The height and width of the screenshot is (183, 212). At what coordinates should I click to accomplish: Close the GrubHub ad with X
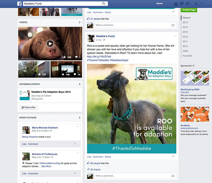(207, 109)
